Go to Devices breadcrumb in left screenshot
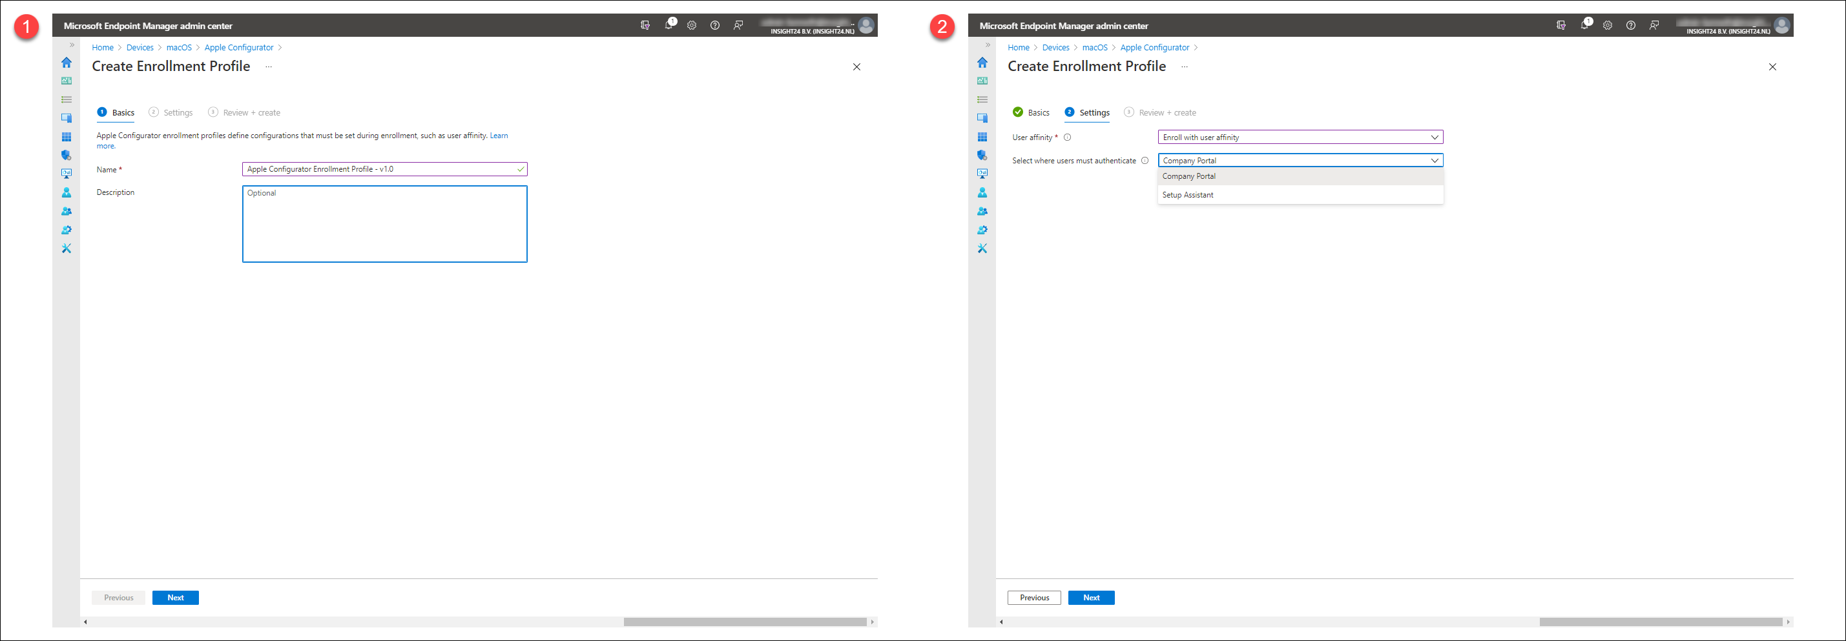Image resolution: width=1846 pixels, height=641 pixels. [x=140, y=48]
